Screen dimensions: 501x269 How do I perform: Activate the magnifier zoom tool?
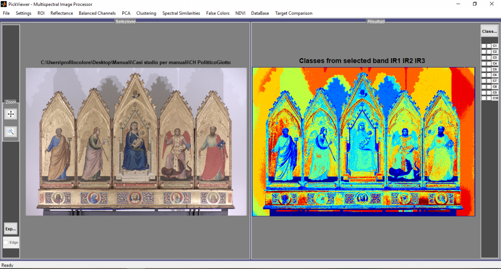point(11,132)
